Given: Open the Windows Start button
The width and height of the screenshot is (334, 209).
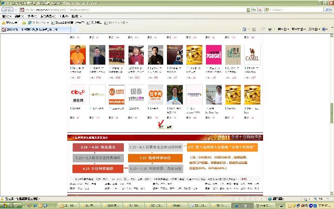Looking at the screenshot, I should (x=11, y=206).
